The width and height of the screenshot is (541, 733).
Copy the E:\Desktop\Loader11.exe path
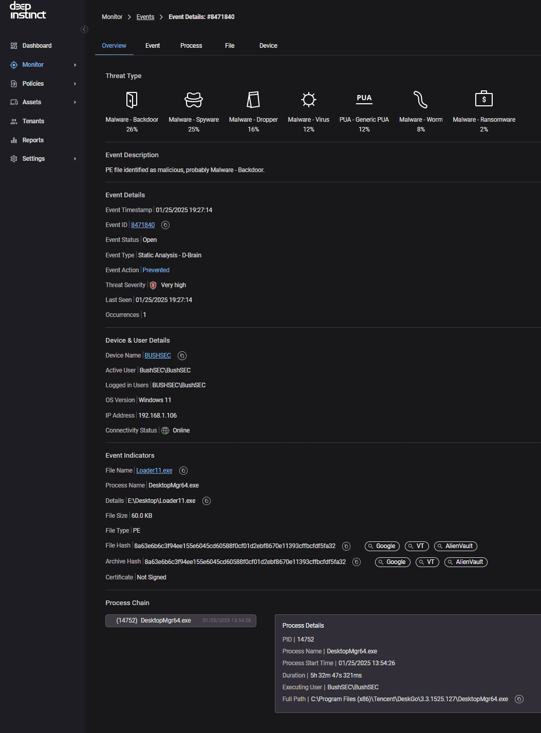coord(207,501)
